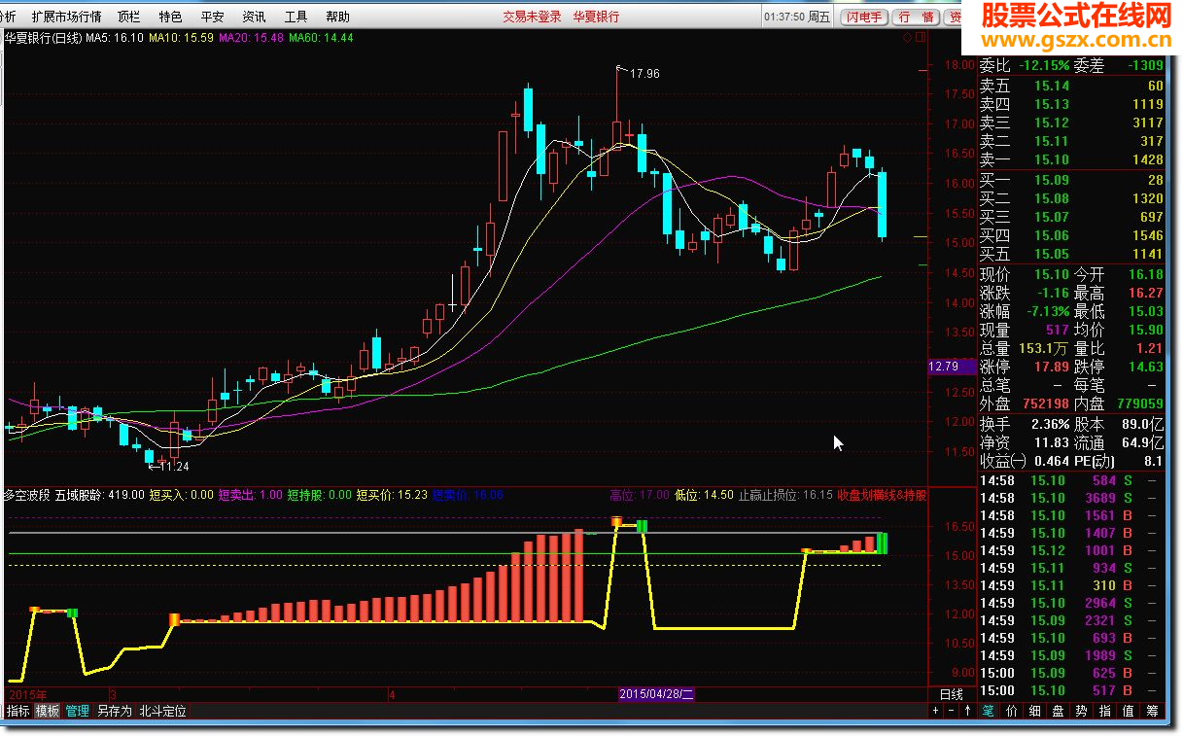Click the 五域股龄: 419.00 value
Viewport: 1183px width, 736px height.
click(100, 495)
